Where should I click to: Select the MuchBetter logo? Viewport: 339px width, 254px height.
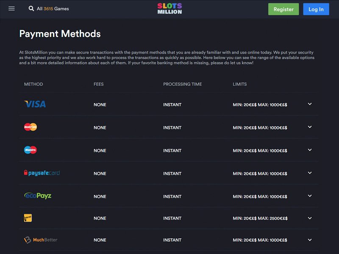[x=41, y=240]
